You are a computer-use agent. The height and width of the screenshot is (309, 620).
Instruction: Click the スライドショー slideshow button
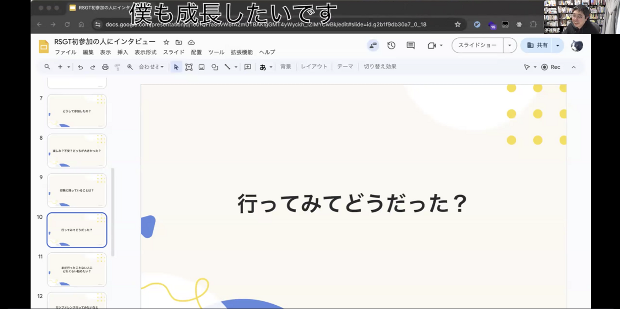click(x=477, y=45)
